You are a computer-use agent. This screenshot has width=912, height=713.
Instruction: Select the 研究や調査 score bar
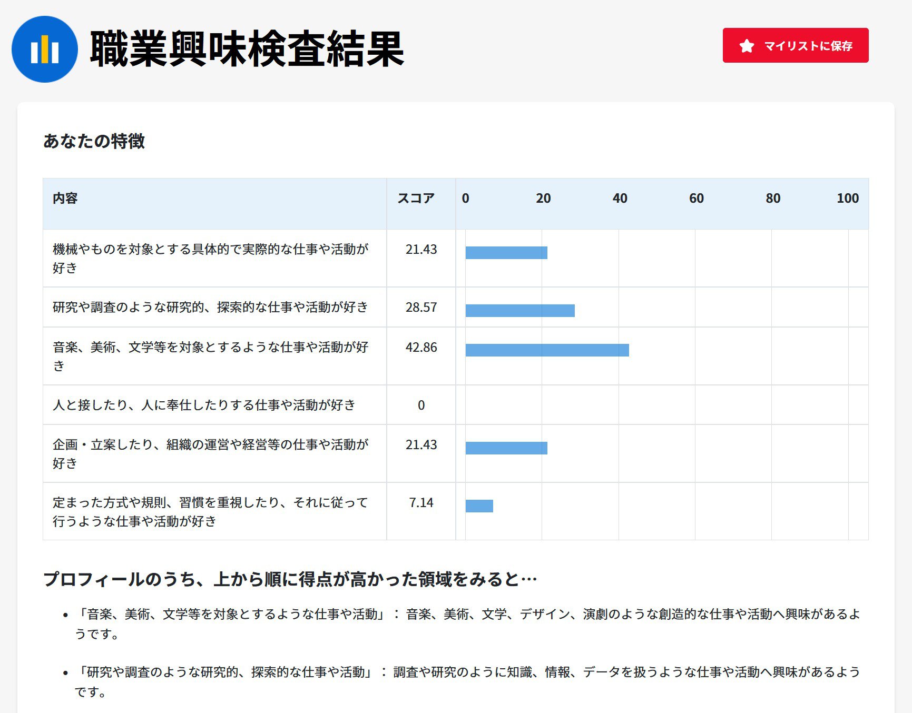tap(519, 309)
